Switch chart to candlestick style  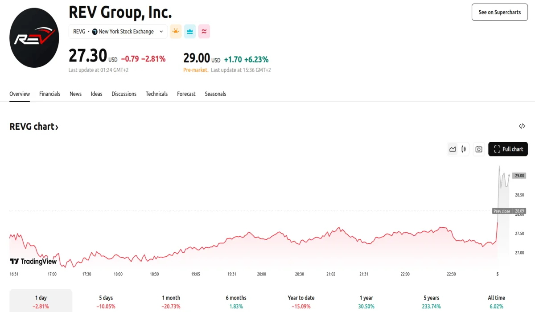(x=464, y=149)
